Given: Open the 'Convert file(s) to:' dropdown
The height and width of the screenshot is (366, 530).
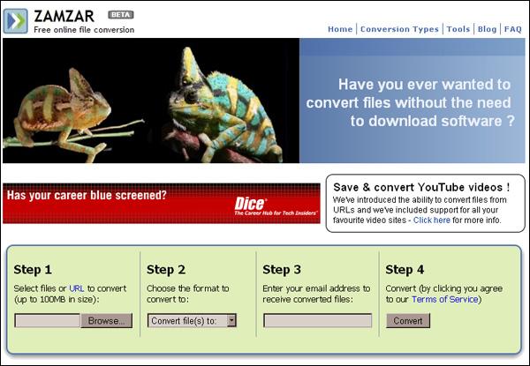Looking at the screenshot, I should click(x=192, y=320).
